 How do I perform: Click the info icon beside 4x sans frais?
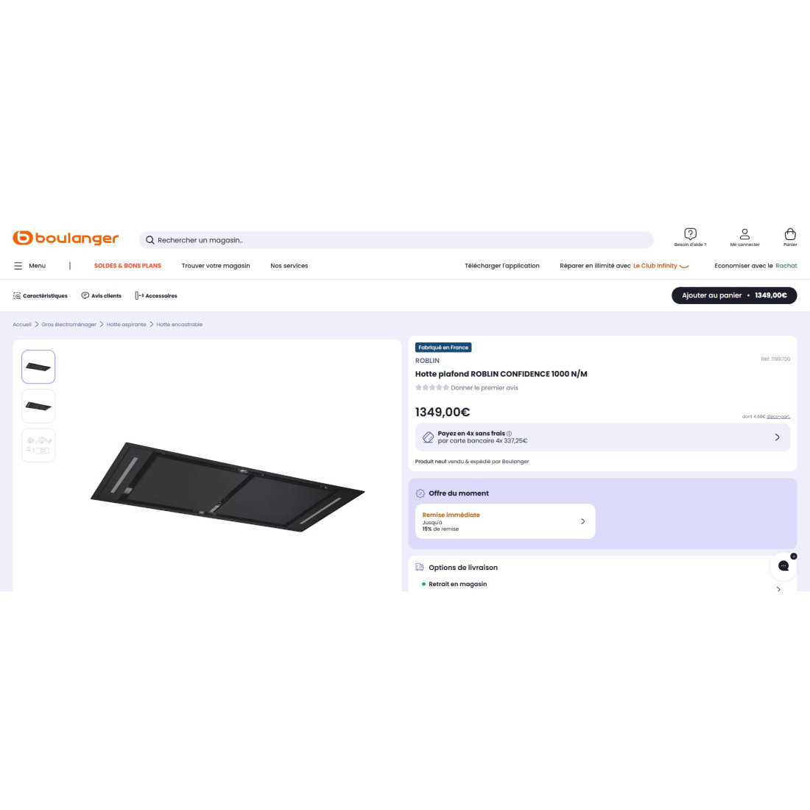(509, 434)
